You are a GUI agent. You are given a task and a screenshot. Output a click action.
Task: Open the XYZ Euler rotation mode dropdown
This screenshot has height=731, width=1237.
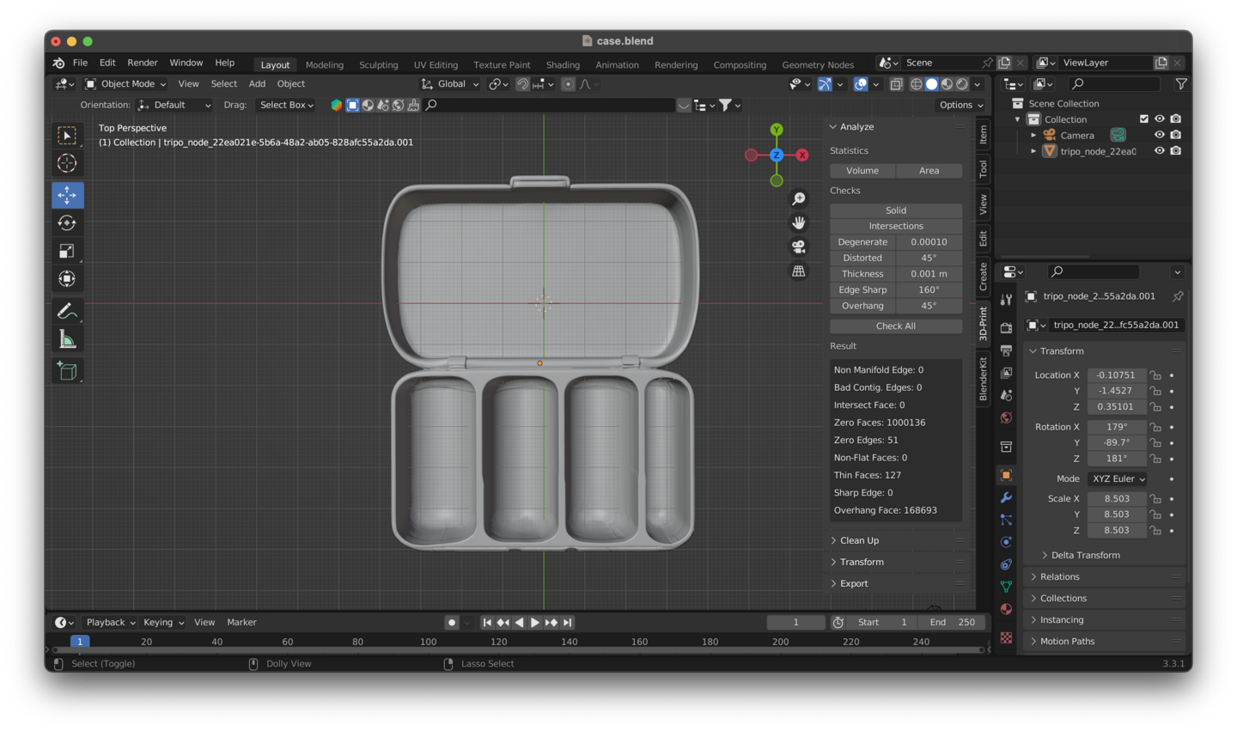1117,478
